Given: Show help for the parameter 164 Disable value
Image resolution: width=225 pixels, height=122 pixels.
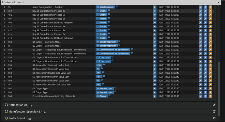Looking at the screenshot, I should click(110, 96).
